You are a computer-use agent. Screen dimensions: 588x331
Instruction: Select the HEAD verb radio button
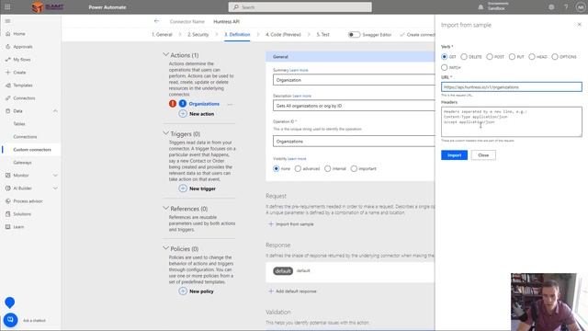[532, 57]
